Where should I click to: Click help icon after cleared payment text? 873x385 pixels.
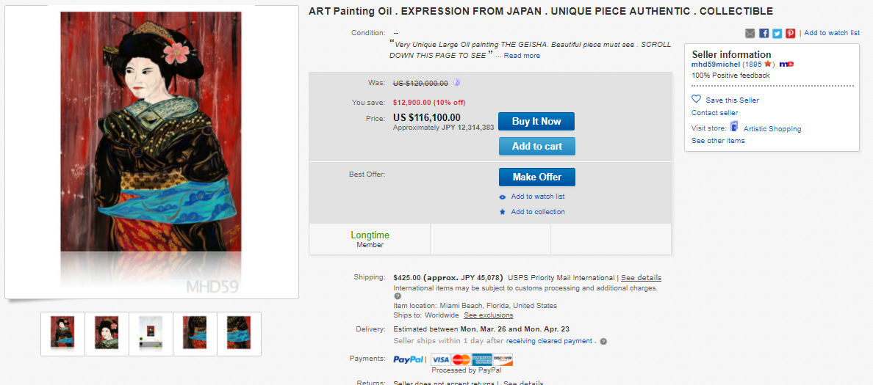pos(603,341)
